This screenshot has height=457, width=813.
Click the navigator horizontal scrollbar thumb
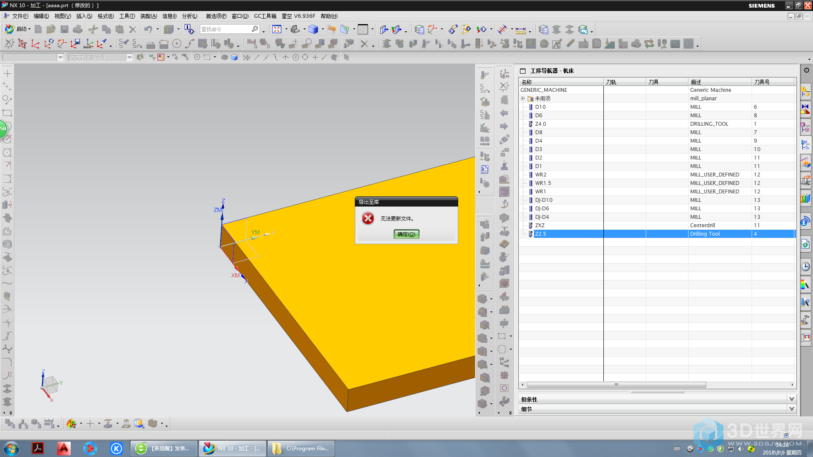(616, 385)
